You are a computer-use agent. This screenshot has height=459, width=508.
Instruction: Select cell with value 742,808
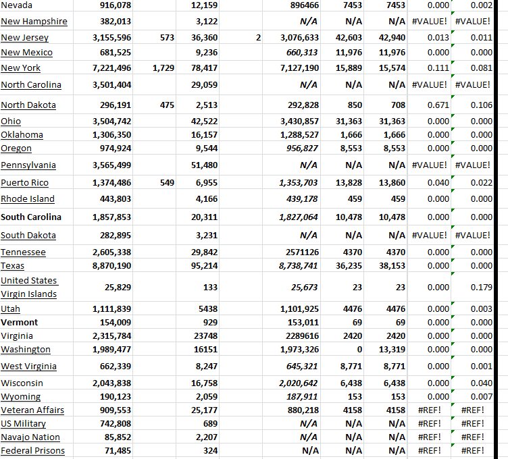click(x=103, y=424)
